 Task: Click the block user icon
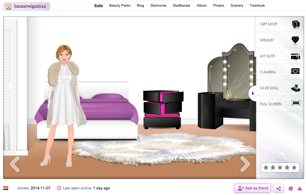(x=291, y=188)
